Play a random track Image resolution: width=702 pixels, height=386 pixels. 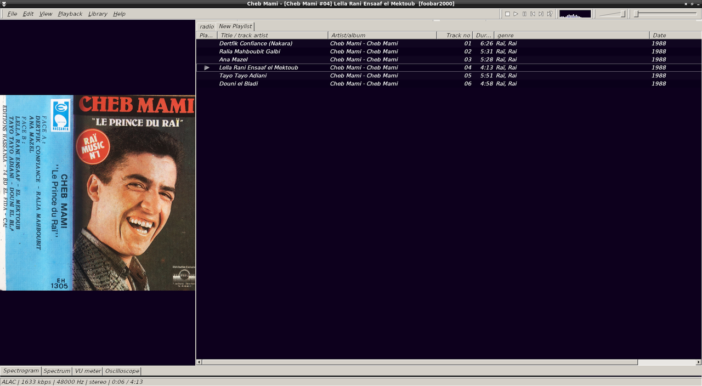pos(550,14)
